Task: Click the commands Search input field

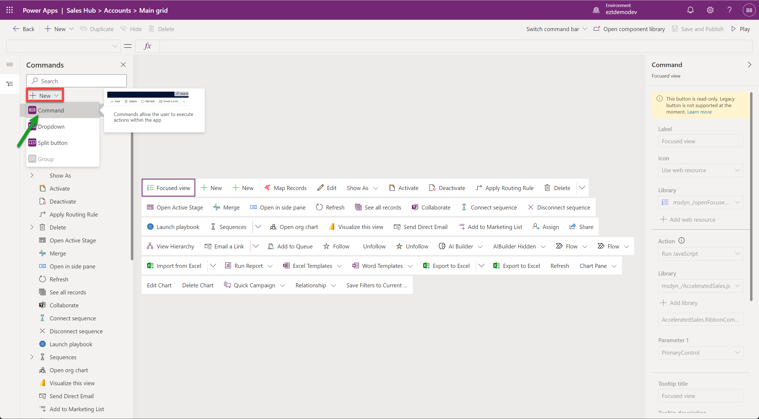Action: click(77, 81)
